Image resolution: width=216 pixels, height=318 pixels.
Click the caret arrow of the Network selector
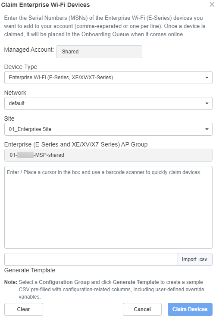tap(207, 103)
